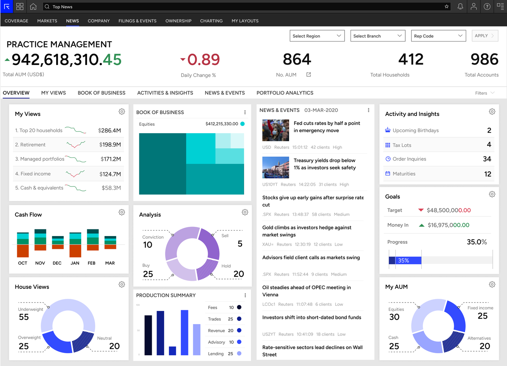Open Production Summary kebab menu
This screenshot has width=507, height=366.
click(x=245, y=295)
